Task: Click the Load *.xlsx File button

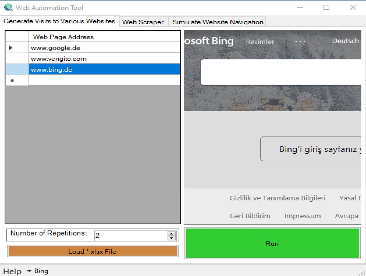Action: (x=93, y=251)
